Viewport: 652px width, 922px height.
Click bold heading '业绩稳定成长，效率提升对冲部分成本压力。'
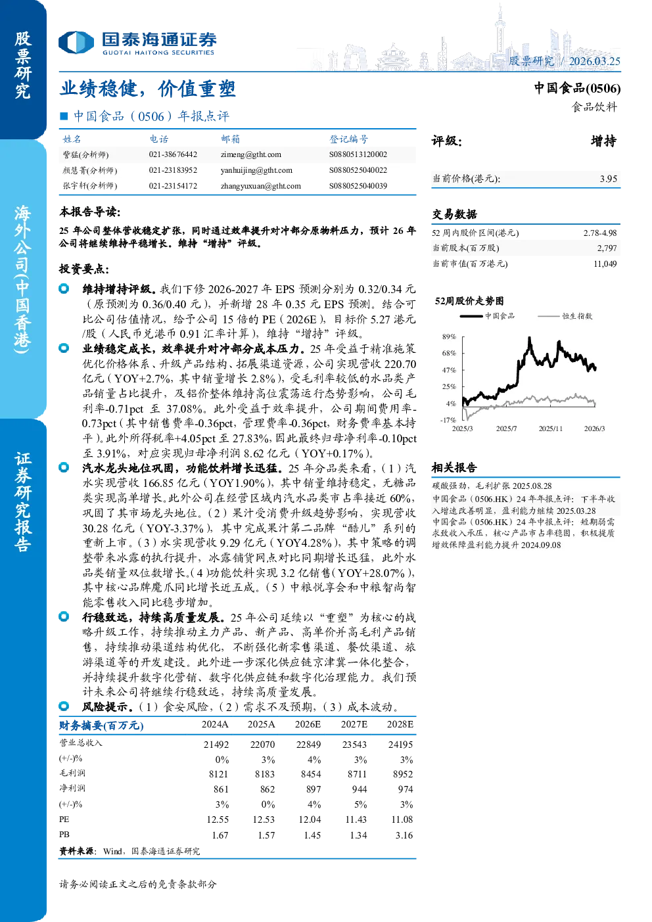coord(195,349)
